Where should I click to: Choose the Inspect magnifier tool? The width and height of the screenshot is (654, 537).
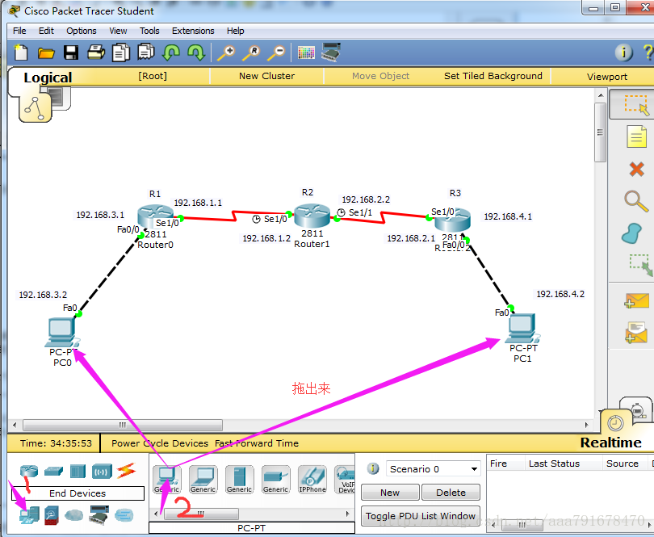(x=636, y=201)
